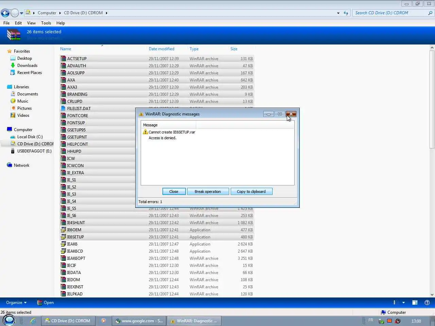
Task: Expand the arrow after CD Drive (D:) CDROM
Action: click(x=106, y=13)
